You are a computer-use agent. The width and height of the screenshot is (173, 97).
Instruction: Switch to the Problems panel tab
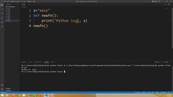coord(24,62)
